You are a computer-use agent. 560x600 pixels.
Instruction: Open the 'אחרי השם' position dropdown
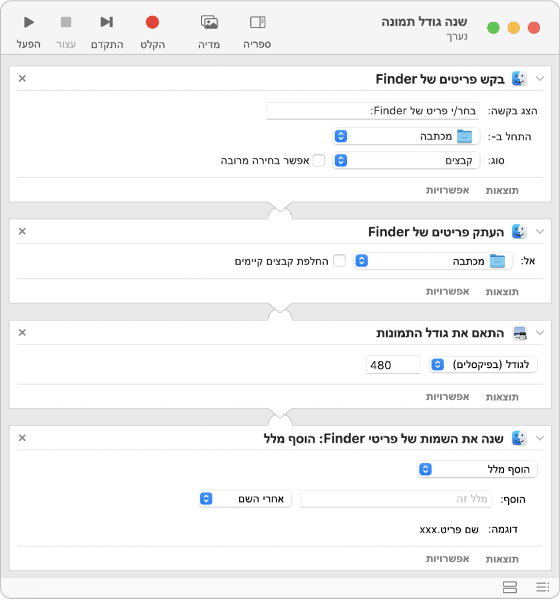[x=245, y=498]
